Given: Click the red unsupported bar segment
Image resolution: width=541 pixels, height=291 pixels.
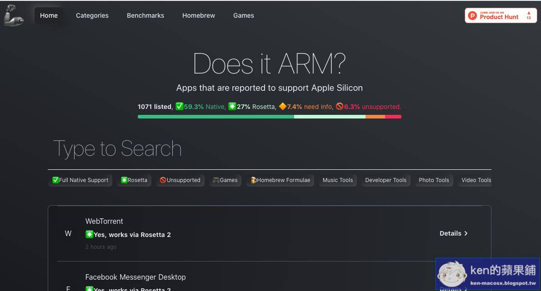Looking at the screenshot, I should [393, 117].
